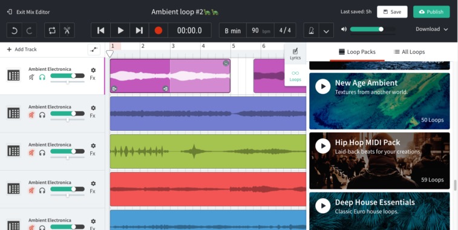Skip back to the beginning
This screenshot has width=458, height=230.
(x=101, y=30)
